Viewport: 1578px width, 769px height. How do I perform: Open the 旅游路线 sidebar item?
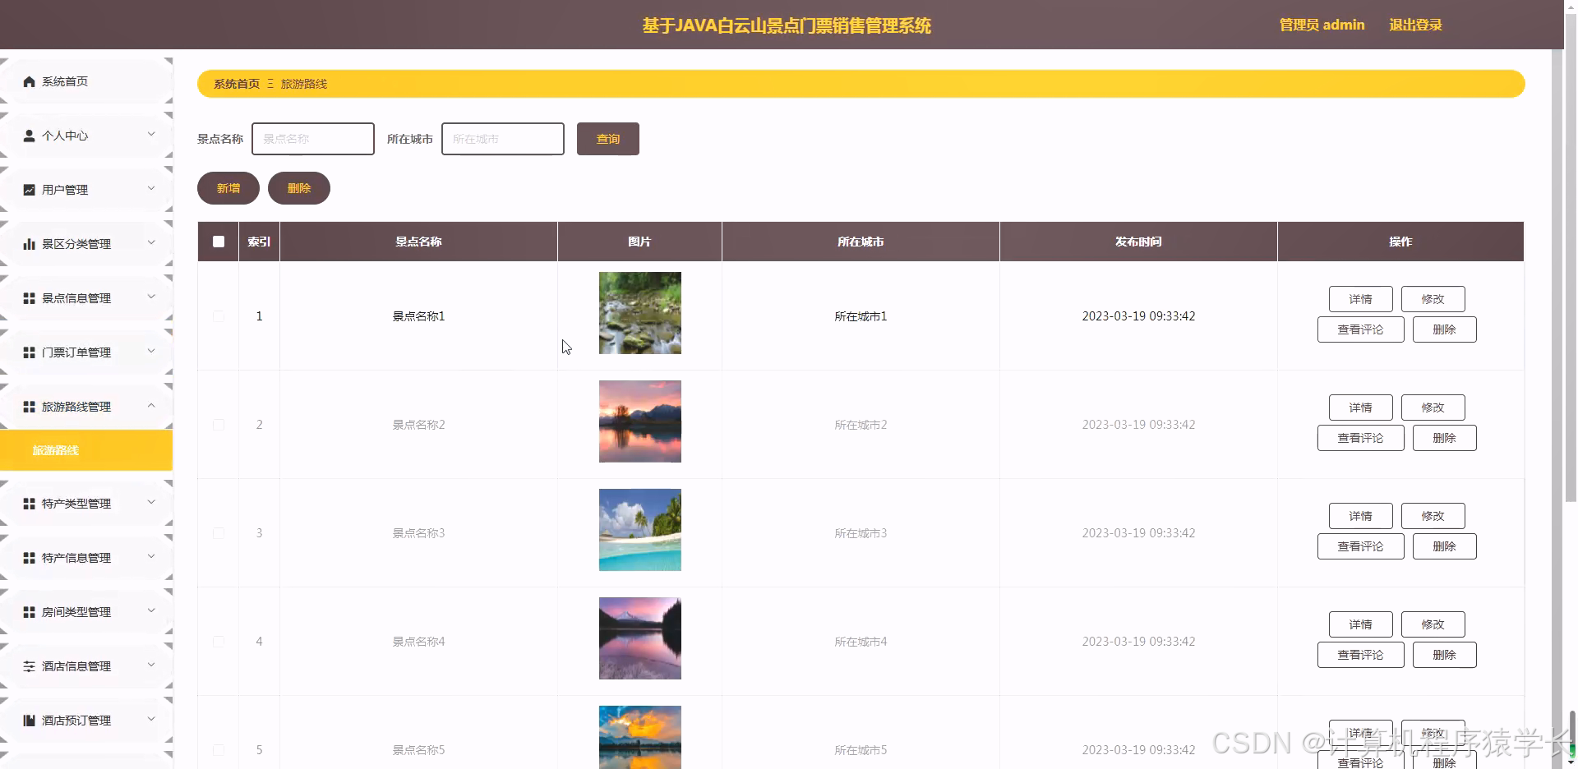click(x=55, y=450)
